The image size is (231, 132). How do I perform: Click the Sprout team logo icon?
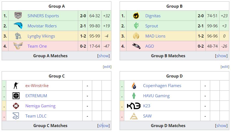pos(136,26)
